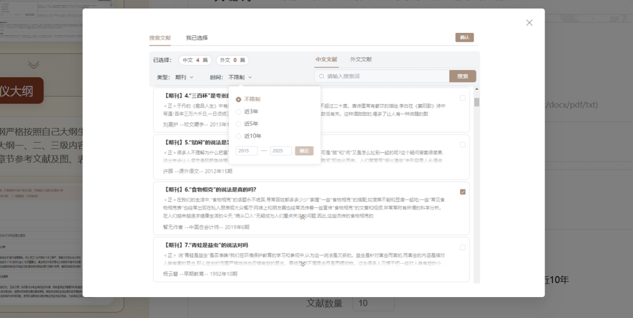Click the magnifier icon in the search box

[321, 76]
